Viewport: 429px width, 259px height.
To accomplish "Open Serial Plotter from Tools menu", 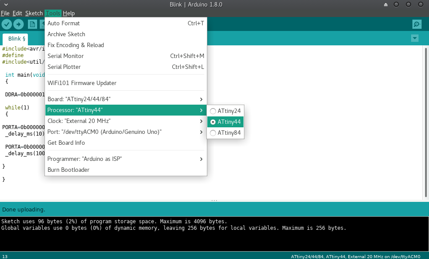I will point(126,67).
